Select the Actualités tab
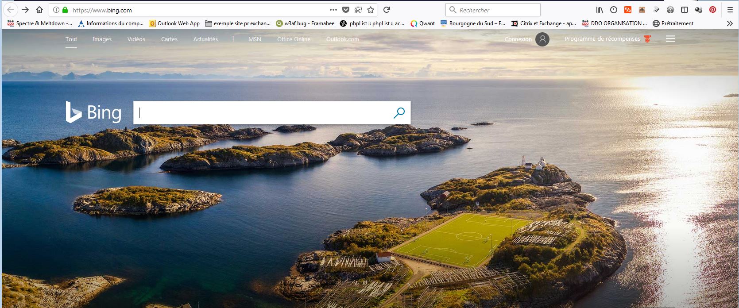Image resolution: width=739 pixels, height=308 pixels. [205, 39]
